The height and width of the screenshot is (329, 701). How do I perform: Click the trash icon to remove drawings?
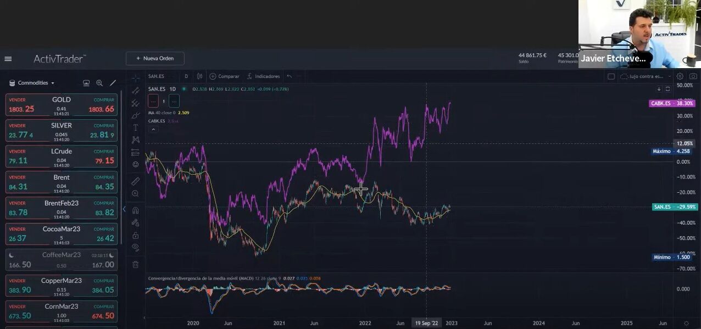(x=135, y=264)
